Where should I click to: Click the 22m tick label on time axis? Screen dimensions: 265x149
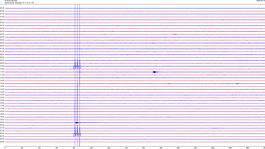coord(195,148)
